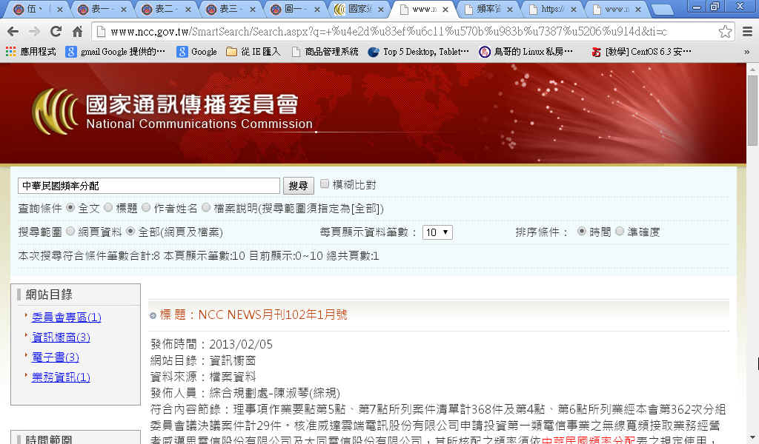Open the Google bookmark

point(196,52)
